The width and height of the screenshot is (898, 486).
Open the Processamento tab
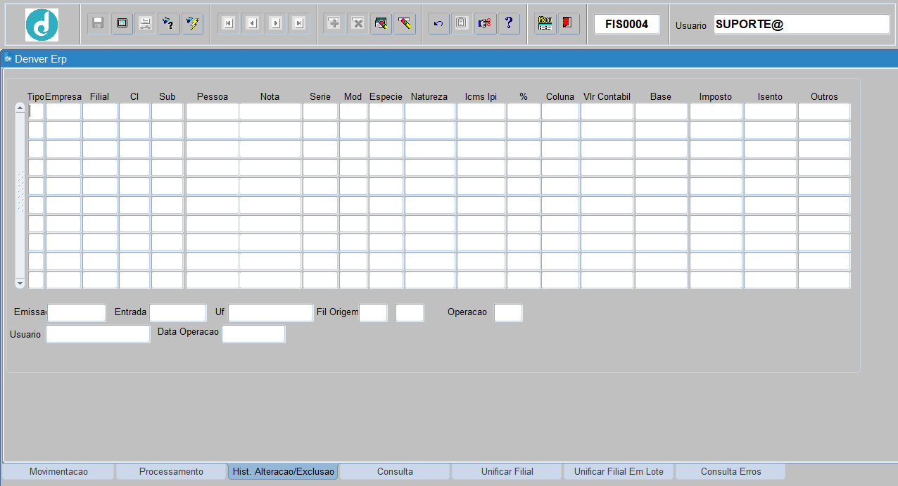click(x=171, y=471)
